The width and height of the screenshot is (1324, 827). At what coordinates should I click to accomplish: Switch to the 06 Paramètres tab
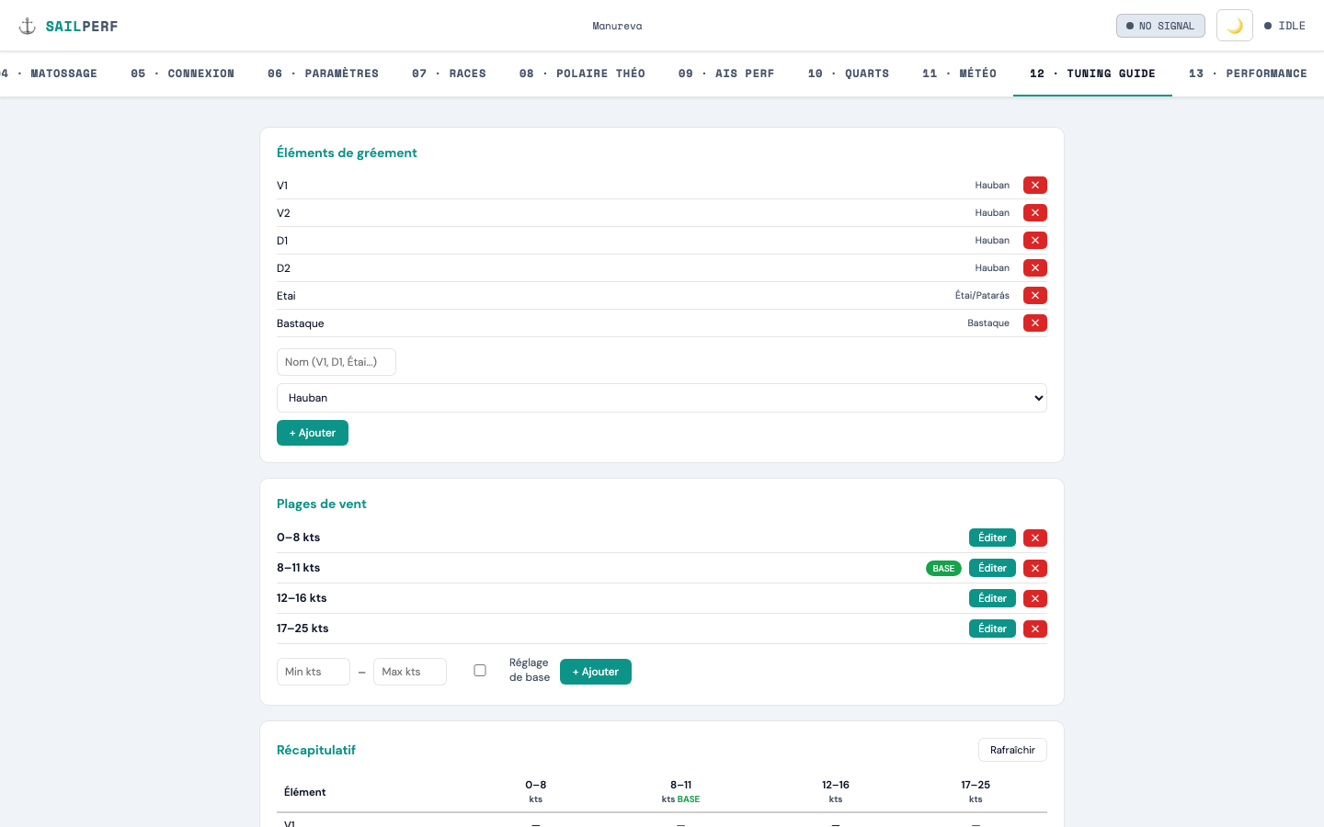323,74
